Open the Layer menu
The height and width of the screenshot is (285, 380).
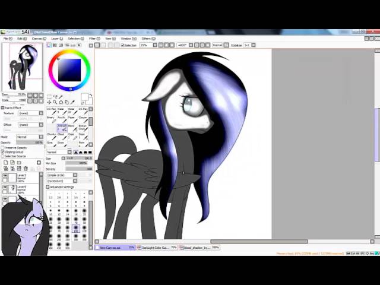coord(57,39)
